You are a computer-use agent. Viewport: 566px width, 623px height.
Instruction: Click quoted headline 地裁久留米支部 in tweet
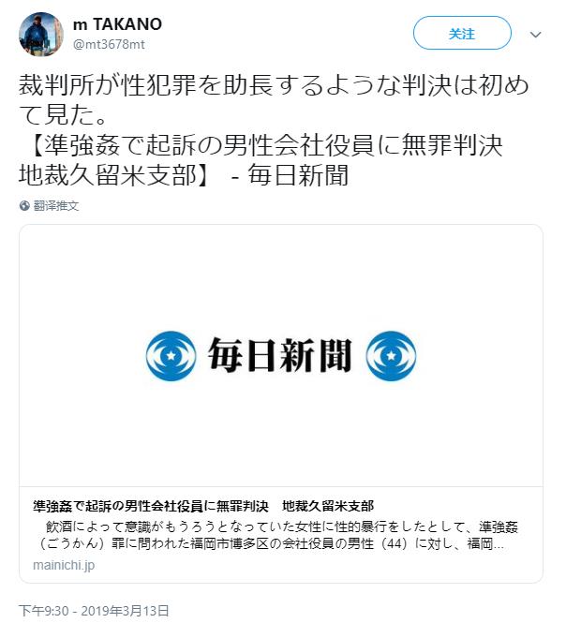point(112,175)
